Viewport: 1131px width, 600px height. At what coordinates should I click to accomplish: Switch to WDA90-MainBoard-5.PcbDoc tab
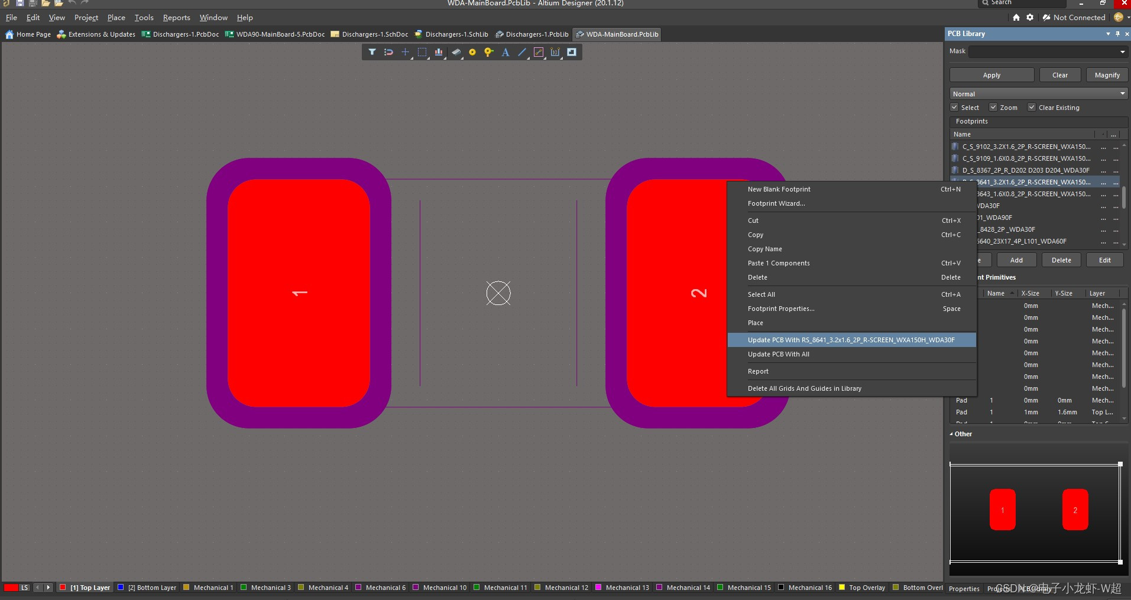pos(275,34)
